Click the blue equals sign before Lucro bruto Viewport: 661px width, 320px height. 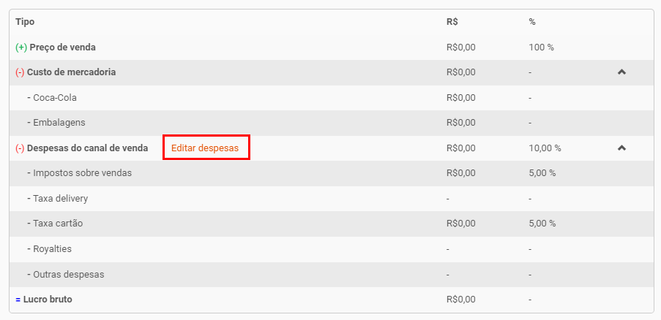[x=18, y=300]
